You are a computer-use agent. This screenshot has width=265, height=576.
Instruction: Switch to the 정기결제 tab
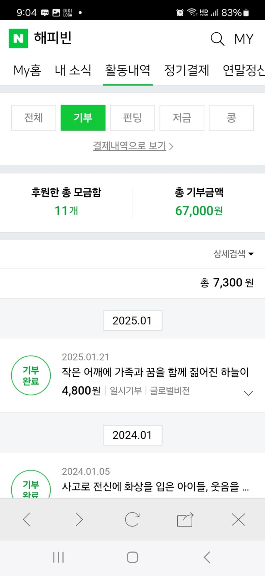click(187, 70)
